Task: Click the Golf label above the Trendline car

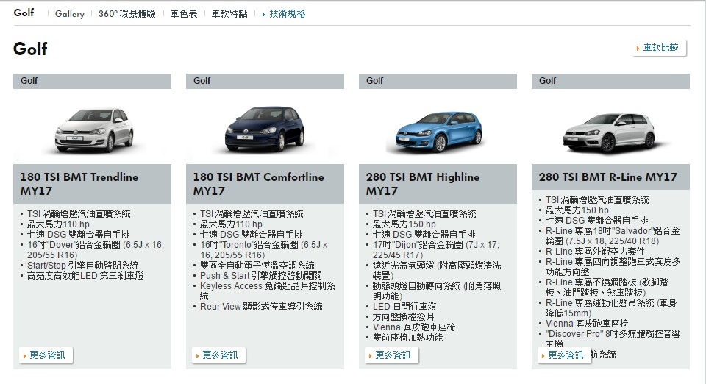Action: tap(29, 81)
